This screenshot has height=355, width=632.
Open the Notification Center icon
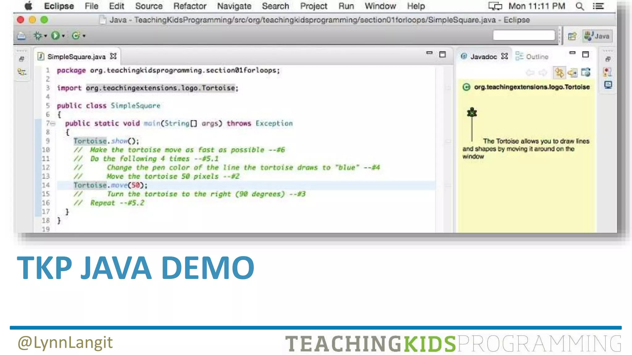click(598, 6)
